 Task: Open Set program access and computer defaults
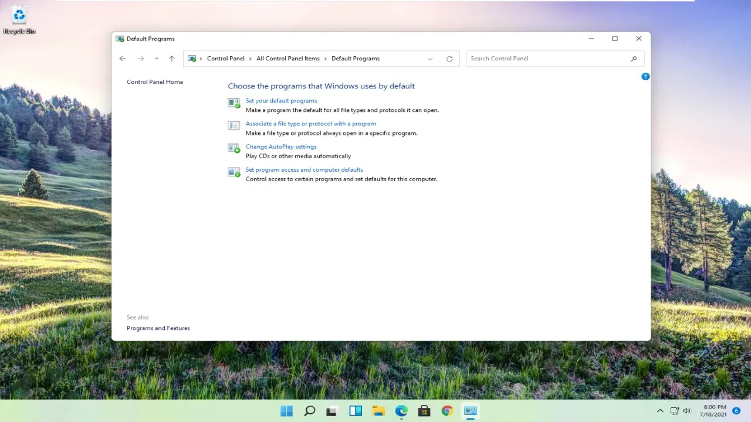304,169
